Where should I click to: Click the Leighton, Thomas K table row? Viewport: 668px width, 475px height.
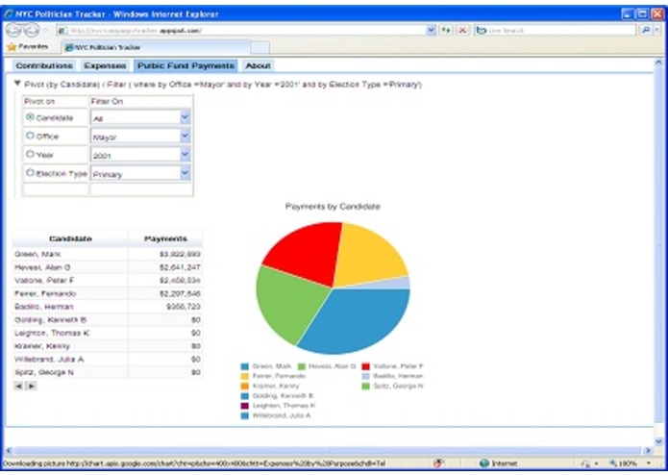coord(108,333)
